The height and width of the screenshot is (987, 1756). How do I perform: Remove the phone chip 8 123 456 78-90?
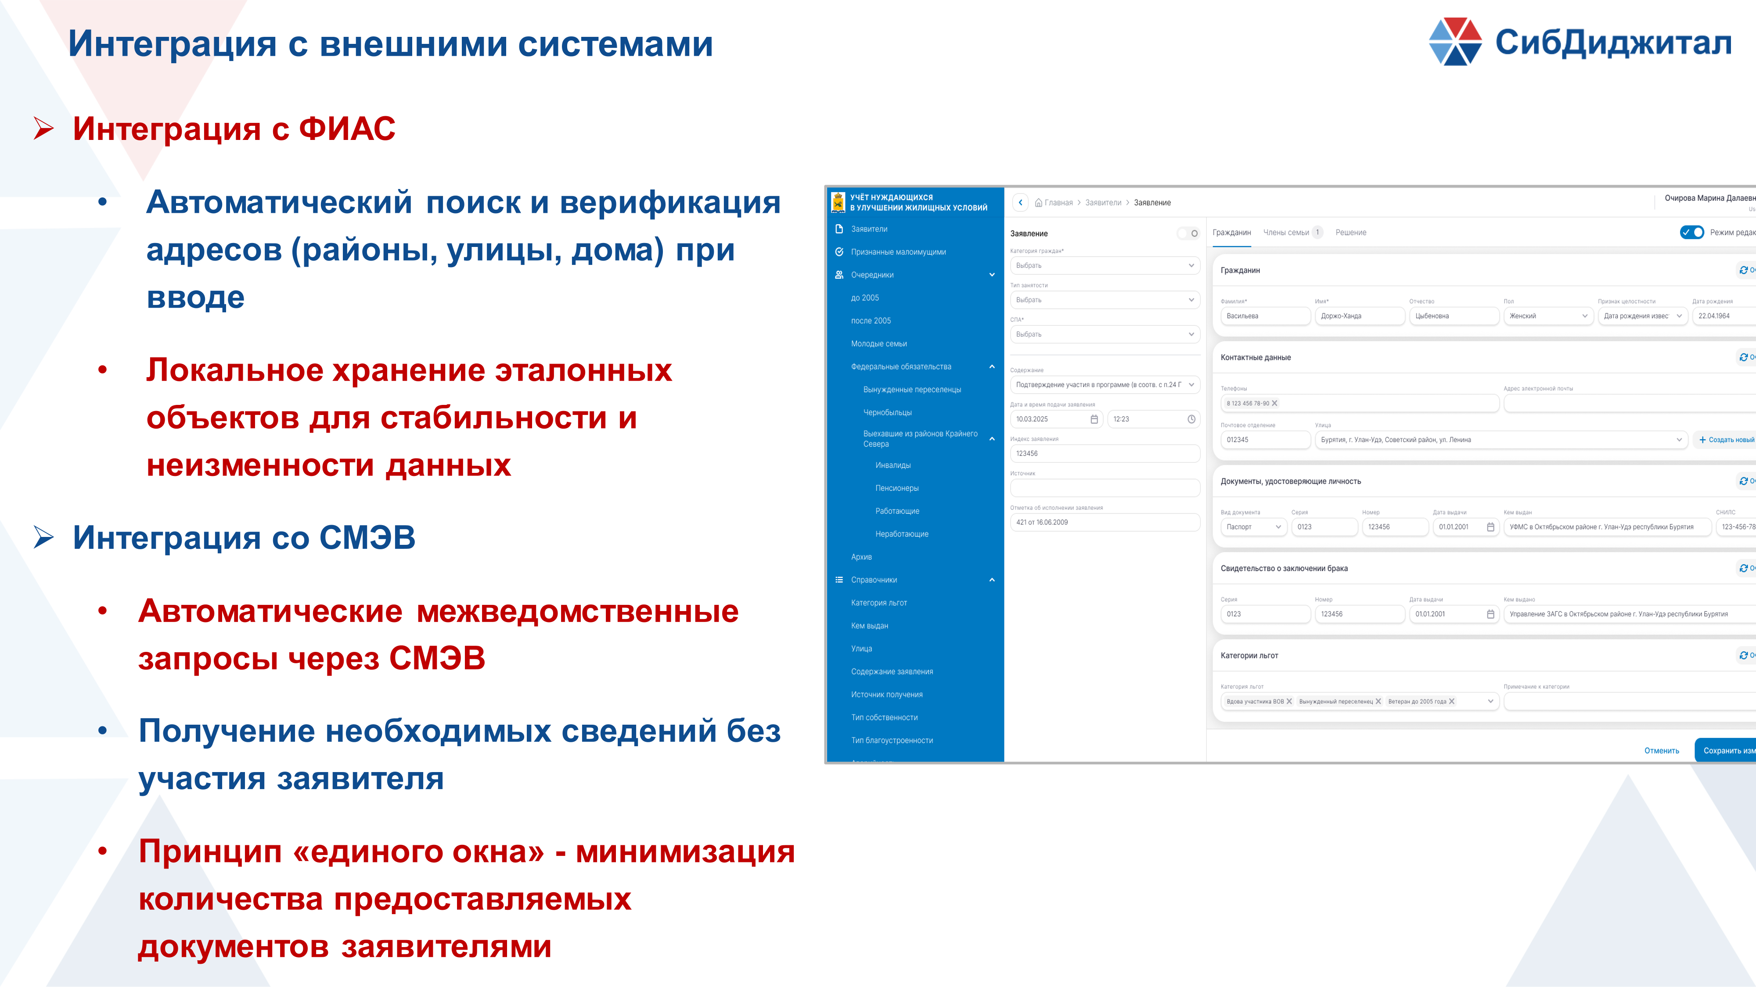pos(1274,403)
